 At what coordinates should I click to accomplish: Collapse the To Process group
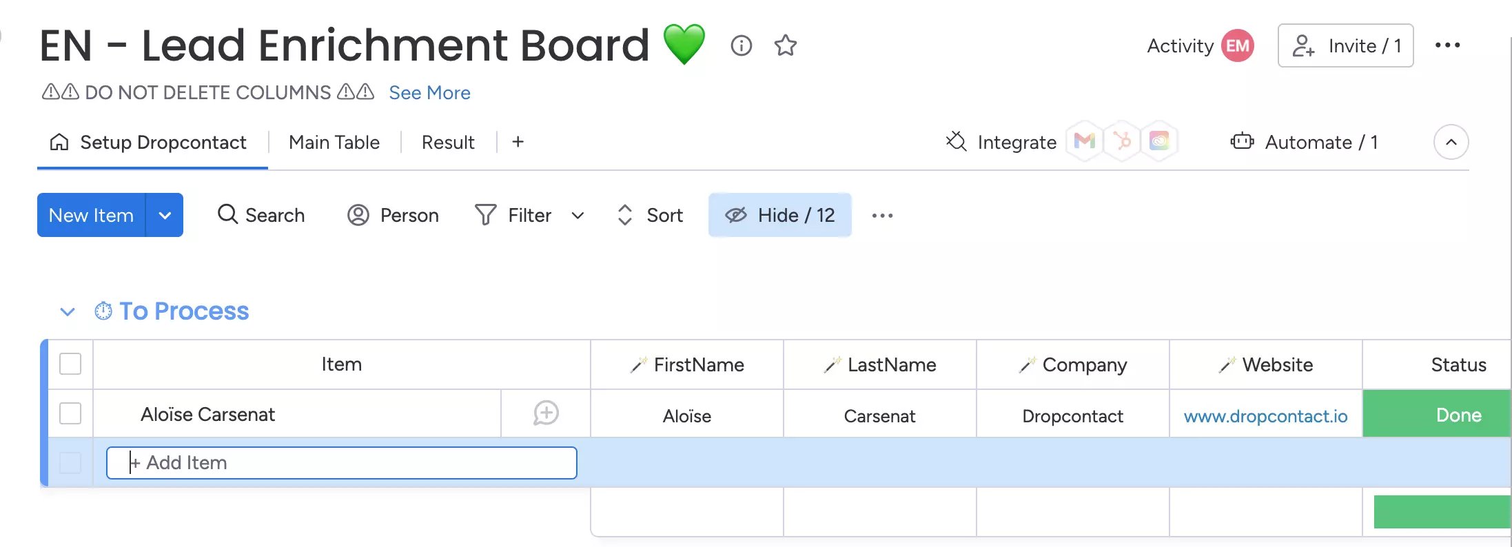[x=68, y=311]
